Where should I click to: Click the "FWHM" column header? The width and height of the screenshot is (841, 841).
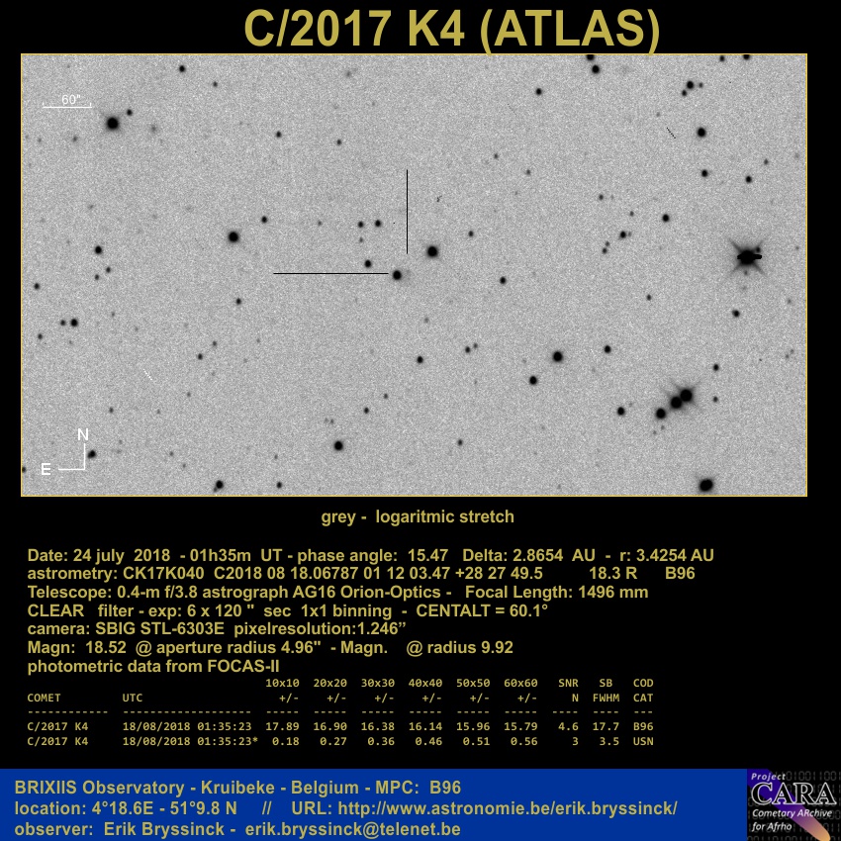pos(607,699)
